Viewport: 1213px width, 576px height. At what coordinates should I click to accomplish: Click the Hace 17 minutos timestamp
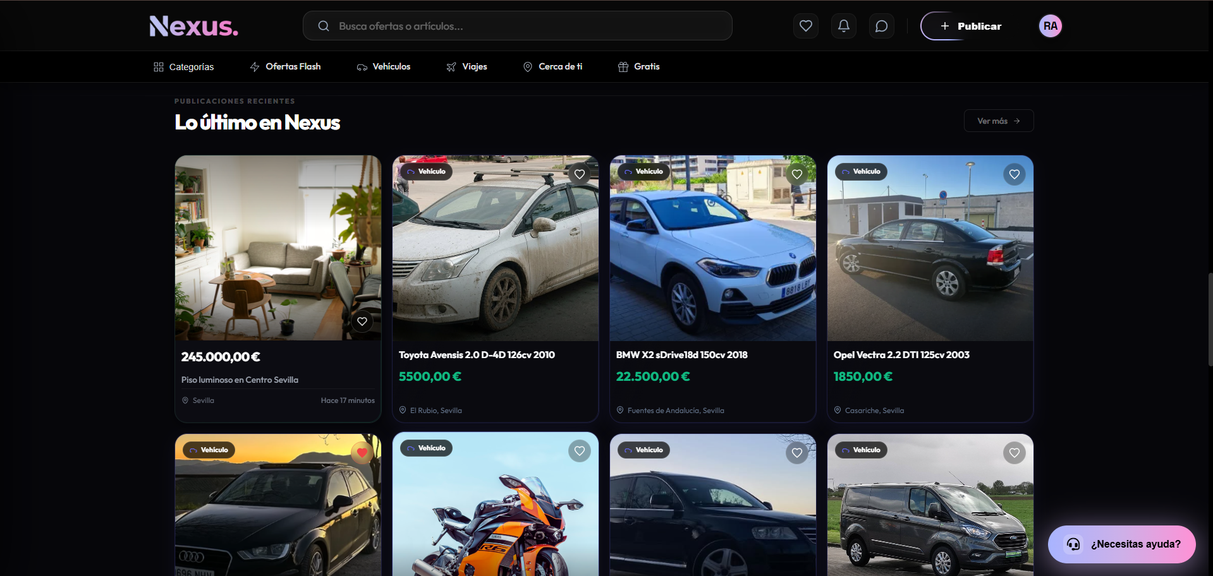pos(348,400)
